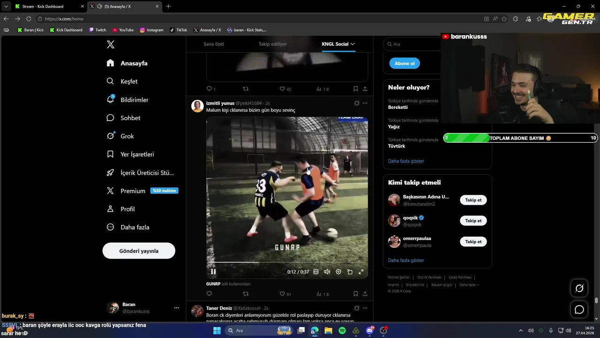Viewport: 600px width, 338px height.
Task: Click the Ara search field on X
Action: point(412,44)
